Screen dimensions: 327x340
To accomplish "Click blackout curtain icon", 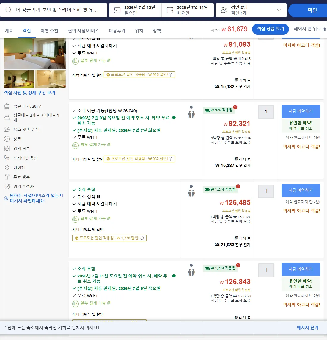I will point(7,148).
